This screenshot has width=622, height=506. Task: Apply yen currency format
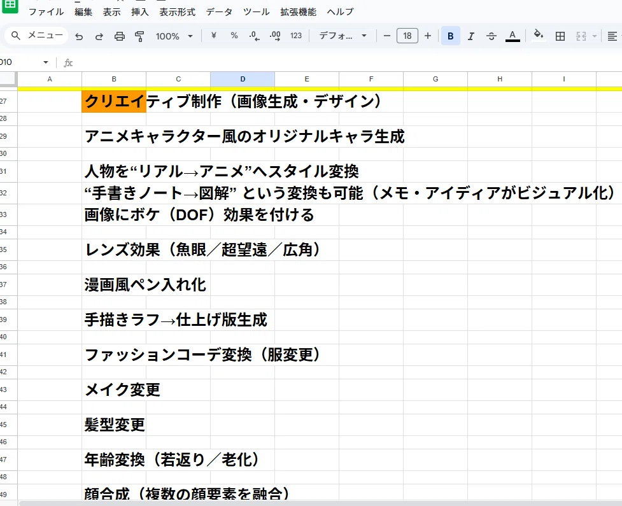point(214,36)
